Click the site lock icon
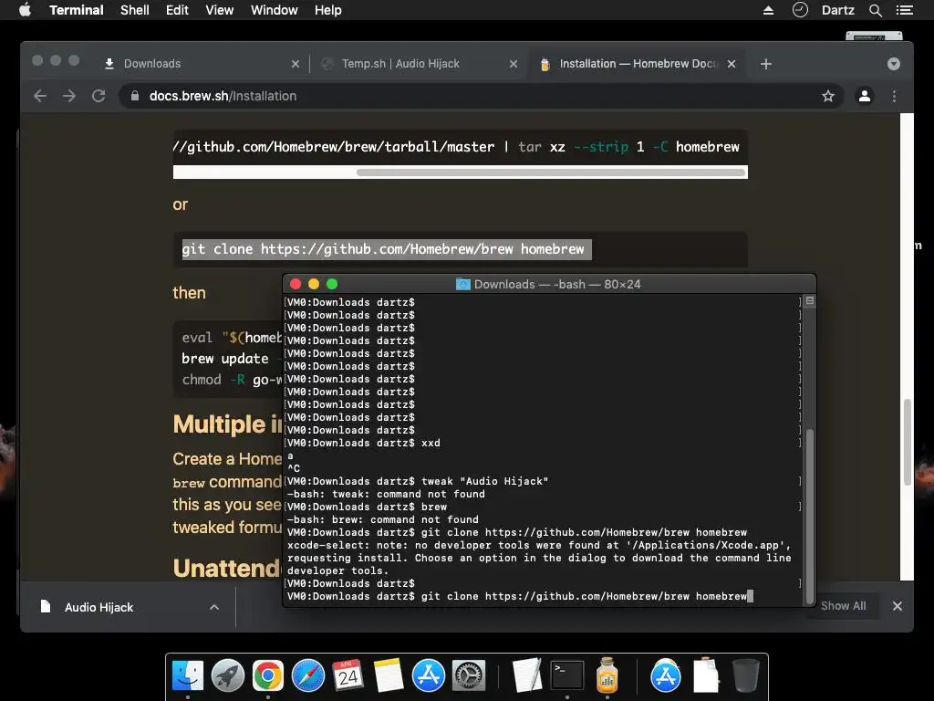934x701 pixels. pyautogui.click(x=135, y=96)
